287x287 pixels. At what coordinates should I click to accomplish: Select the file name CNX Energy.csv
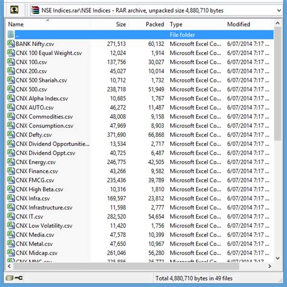tap(36, 162)
